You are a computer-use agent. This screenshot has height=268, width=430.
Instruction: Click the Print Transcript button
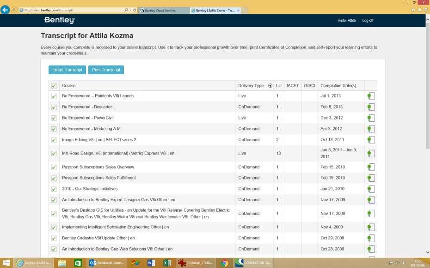click(106, 70)
